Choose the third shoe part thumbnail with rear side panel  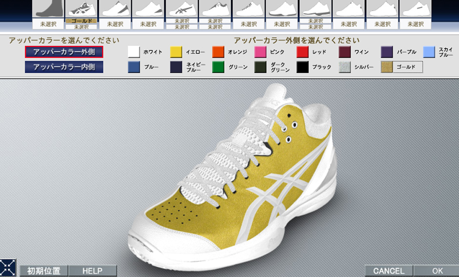(115, 8)
